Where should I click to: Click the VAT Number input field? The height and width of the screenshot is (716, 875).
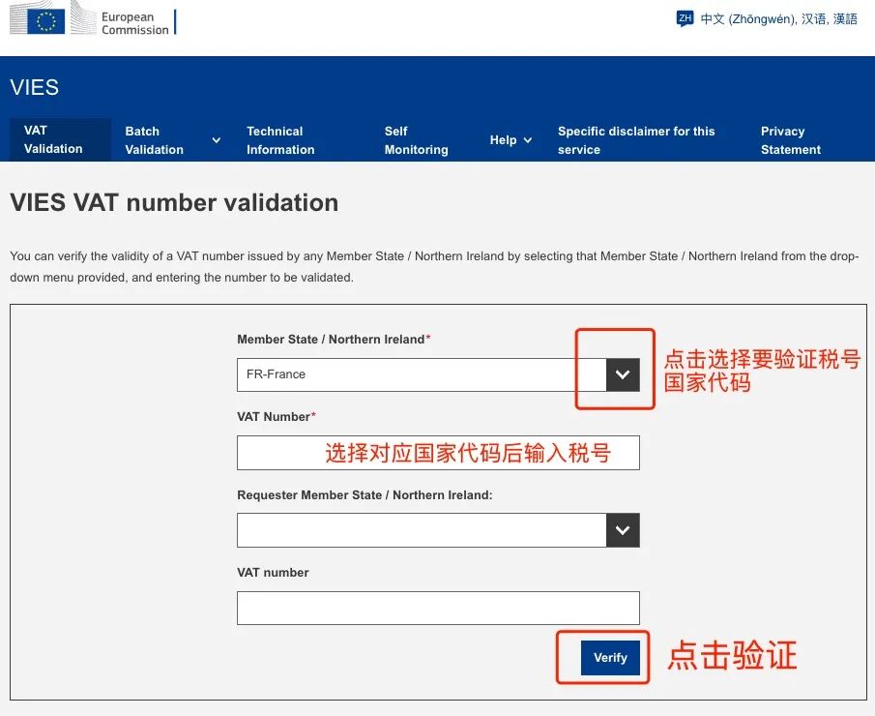438,452
